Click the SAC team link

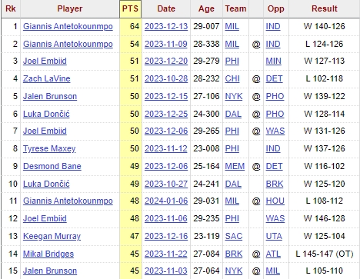point(234,236)
